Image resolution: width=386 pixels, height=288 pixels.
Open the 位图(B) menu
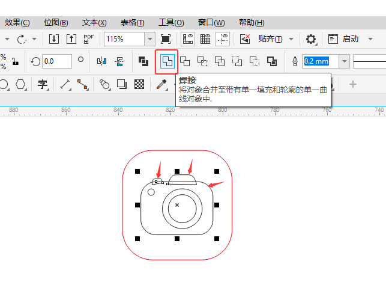[56, 23]
